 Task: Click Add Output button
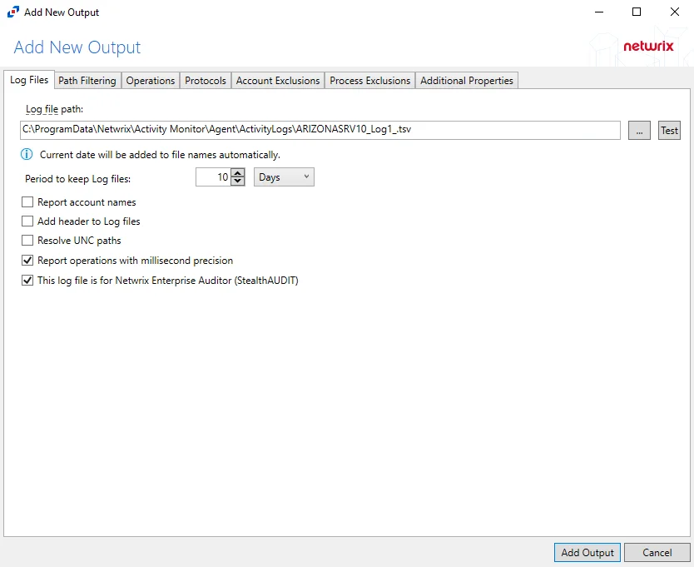(587, 552)
